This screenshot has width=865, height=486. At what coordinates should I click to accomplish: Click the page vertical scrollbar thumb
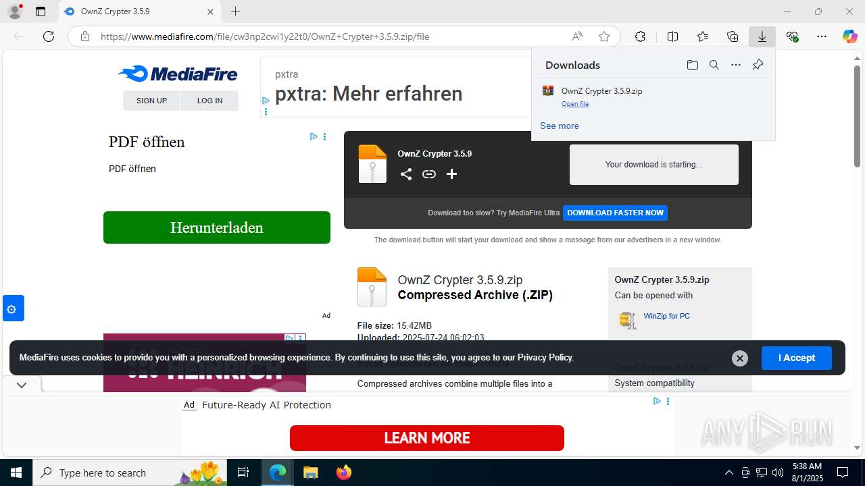coord(857,116)
